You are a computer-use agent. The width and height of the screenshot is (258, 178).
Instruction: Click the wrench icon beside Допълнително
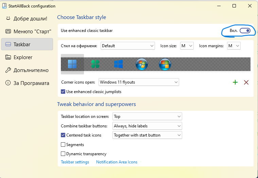point(8,70)
